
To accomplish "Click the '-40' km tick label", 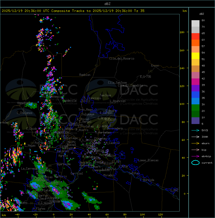I will (17, 215).
